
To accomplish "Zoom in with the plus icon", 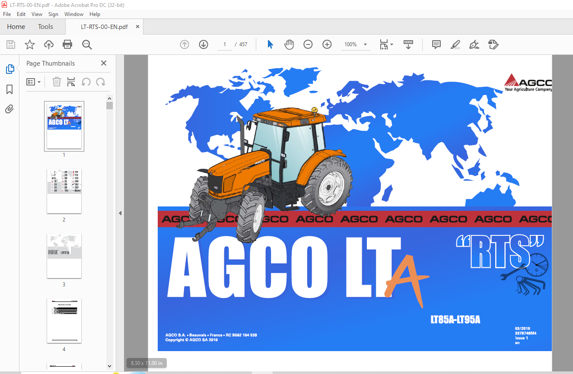I will point(327,44).
